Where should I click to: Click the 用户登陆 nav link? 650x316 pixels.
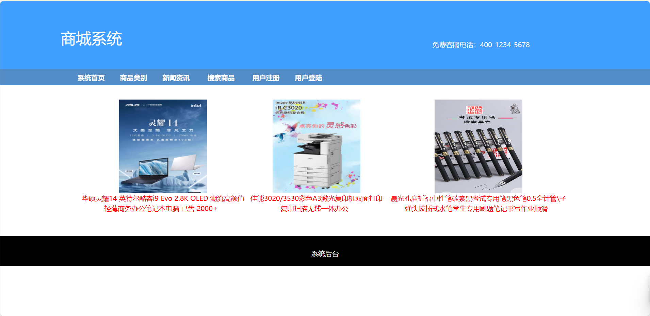coord(308,78)
